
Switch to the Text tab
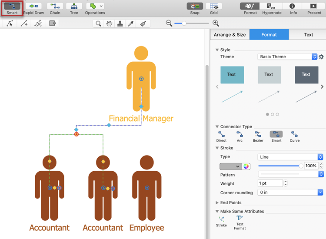pyautogui.click(x=308, y=35)
